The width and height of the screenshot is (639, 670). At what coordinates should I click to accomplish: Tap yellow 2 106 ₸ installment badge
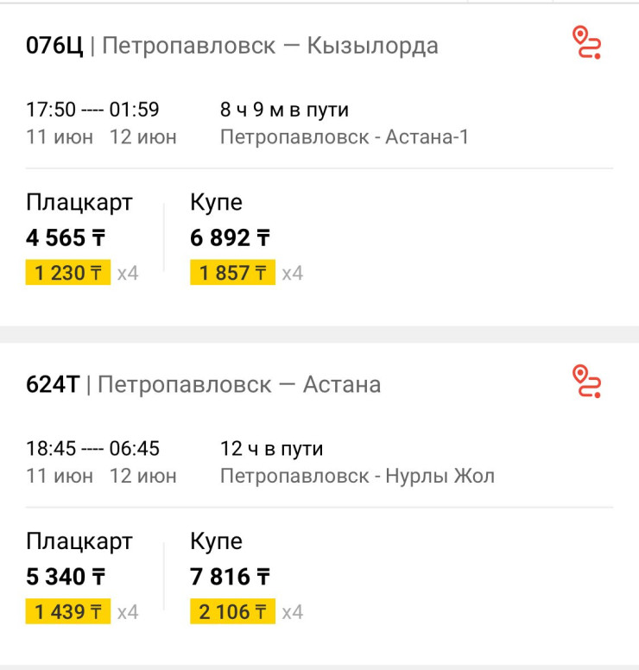(232, 611)
